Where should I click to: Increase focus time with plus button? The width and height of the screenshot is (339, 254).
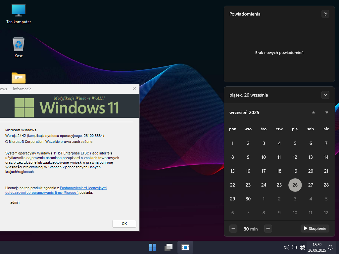pos(268,228)
